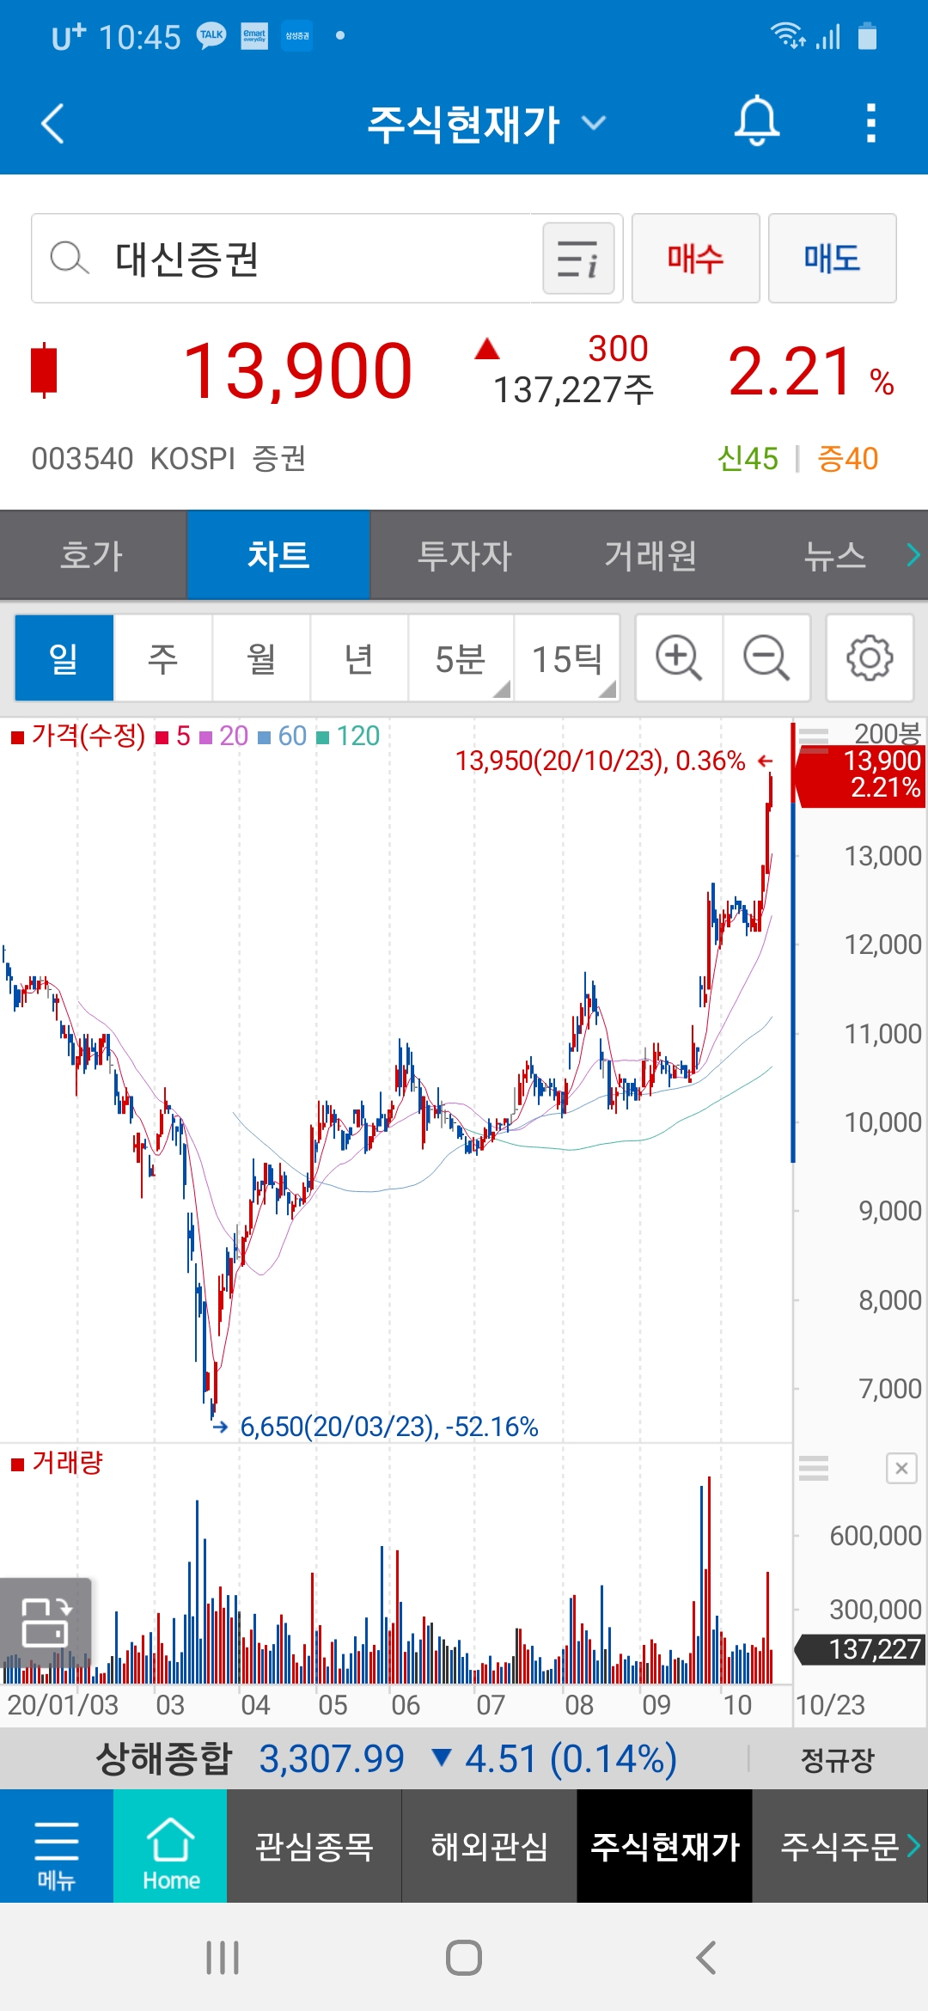Viewport: 928px width, 2011px height.
Task: Switch to the 호가 tab
Action: (x=93, y=555)
